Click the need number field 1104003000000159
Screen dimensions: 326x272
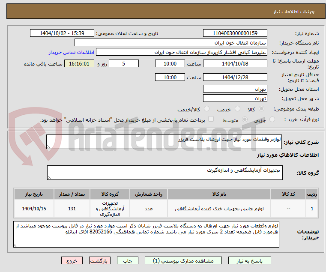pyautogui.click(x=235, y=33)
